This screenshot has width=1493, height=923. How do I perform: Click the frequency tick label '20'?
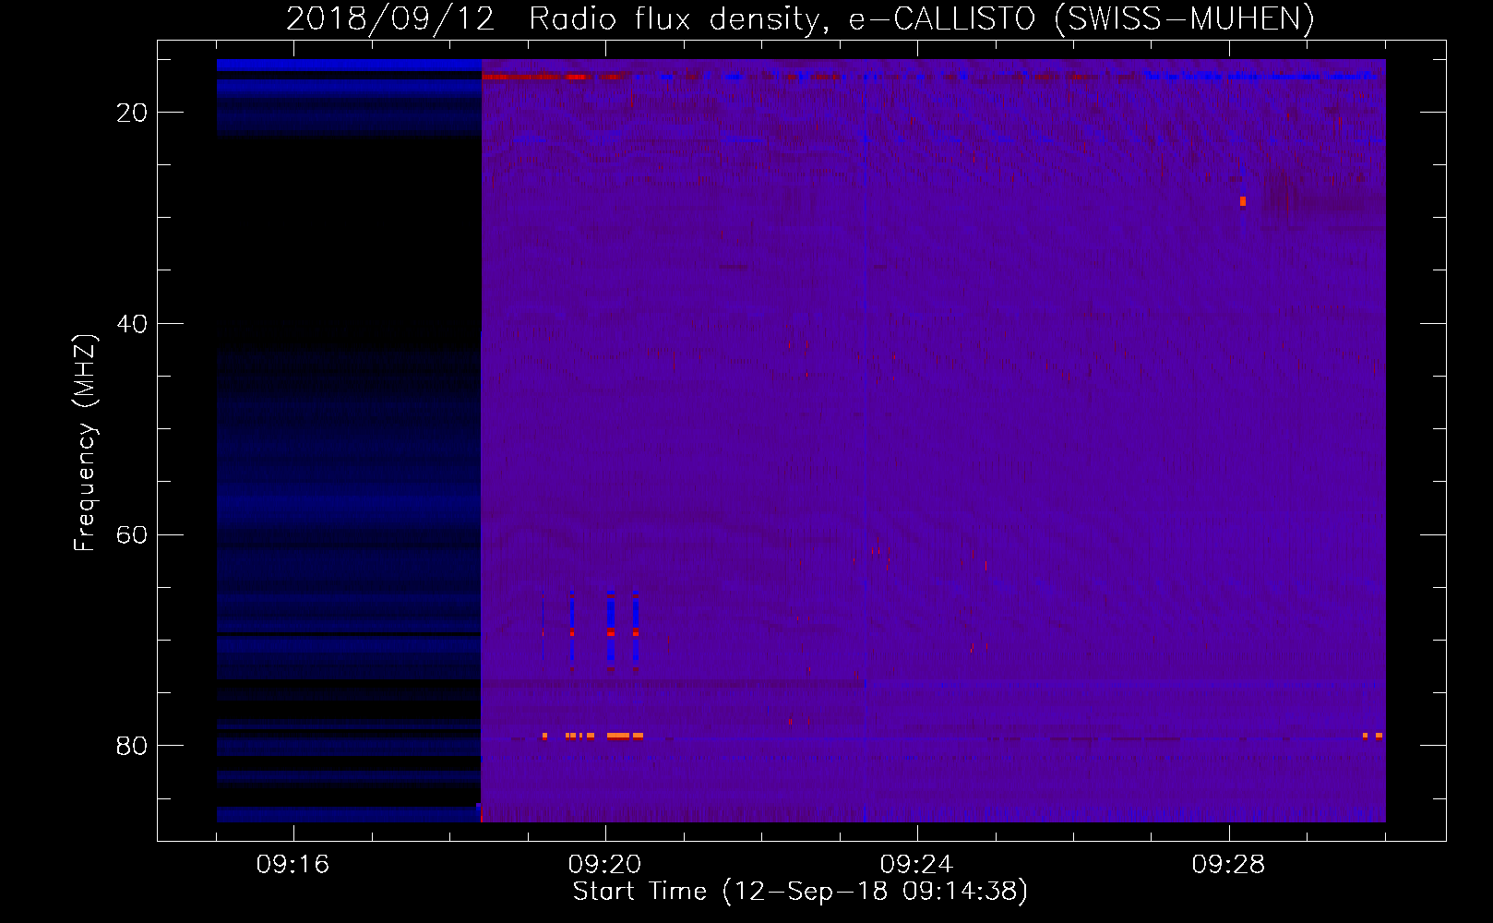point(132,113)
